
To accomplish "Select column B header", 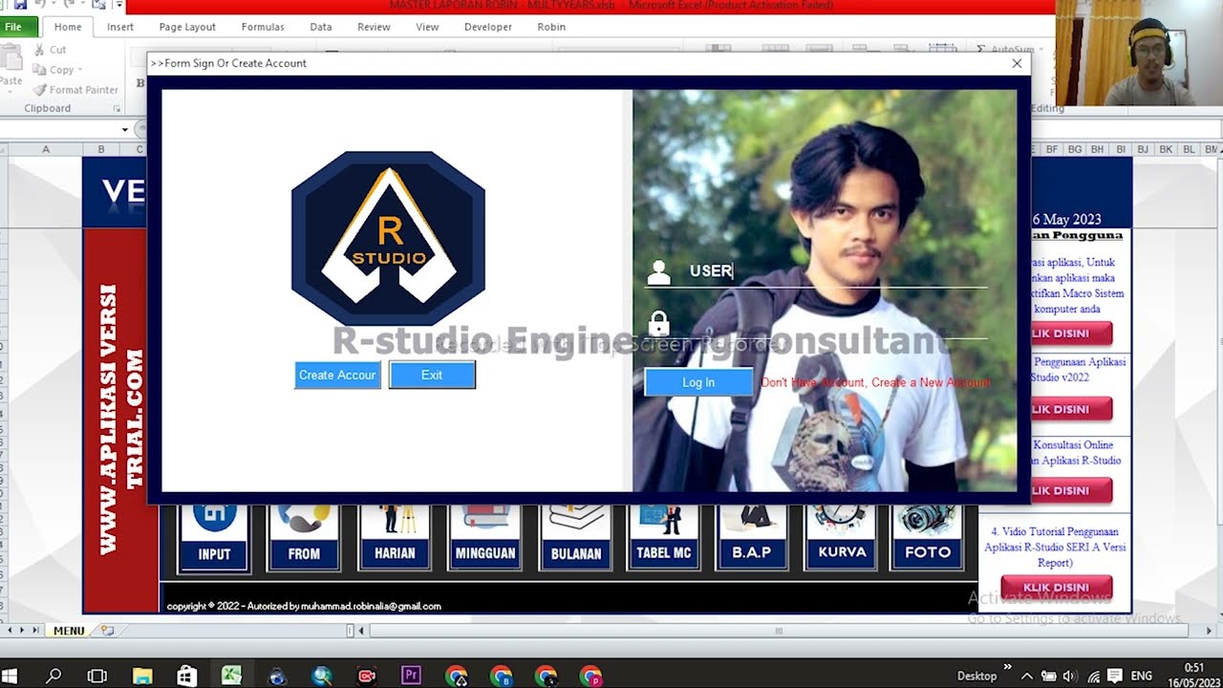I will [100, 149].
